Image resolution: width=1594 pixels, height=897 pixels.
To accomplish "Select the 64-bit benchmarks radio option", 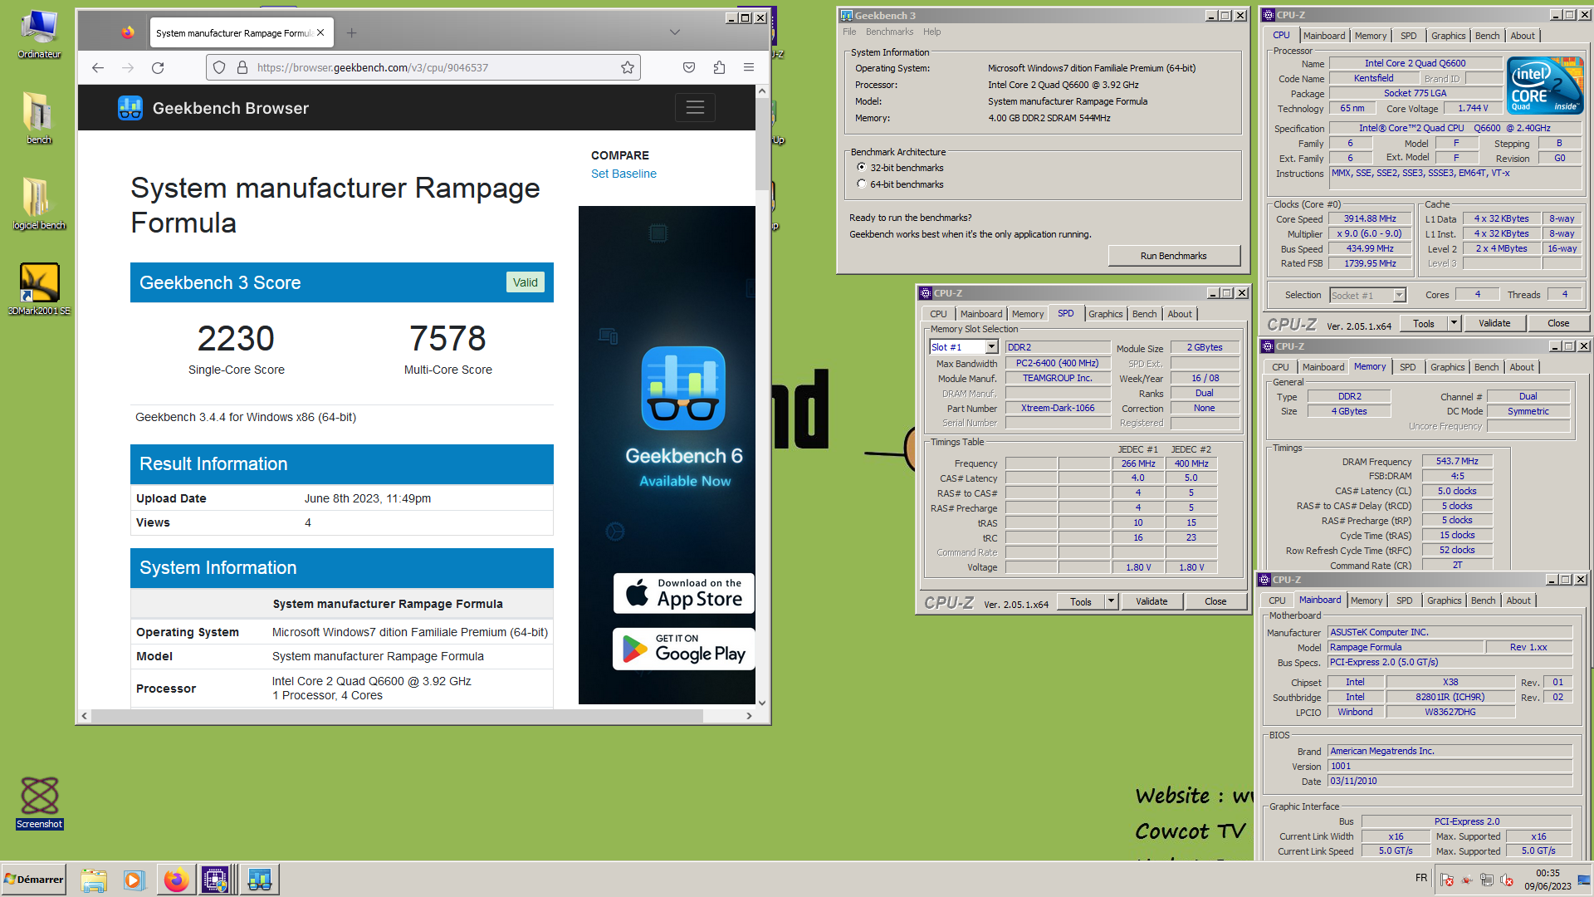I will tap(862, 184).
